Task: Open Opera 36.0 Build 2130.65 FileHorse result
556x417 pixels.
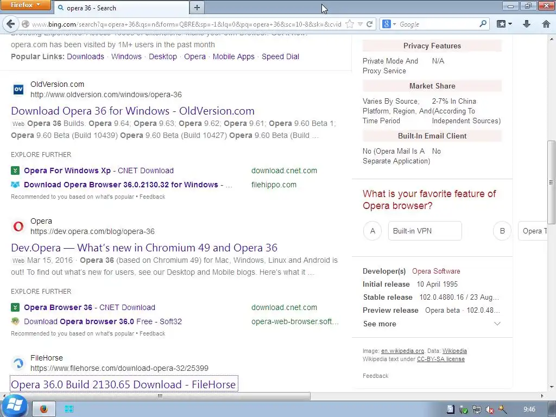Action: 123,384
